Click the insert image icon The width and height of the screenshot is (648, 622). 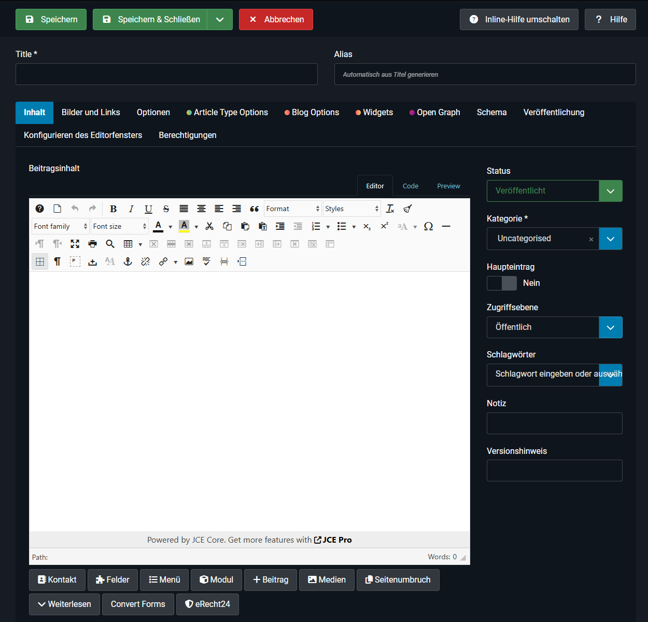point(189,261)
